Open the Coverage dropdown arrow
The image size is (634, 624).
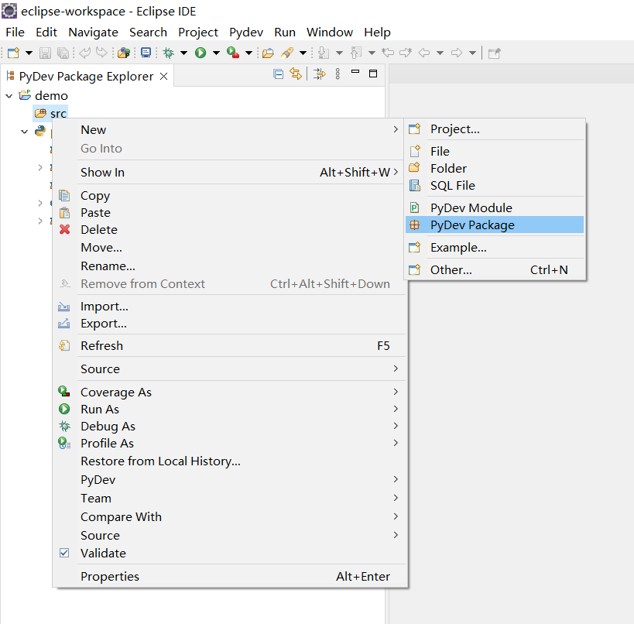pyautogui.click(x=249, y=53)
